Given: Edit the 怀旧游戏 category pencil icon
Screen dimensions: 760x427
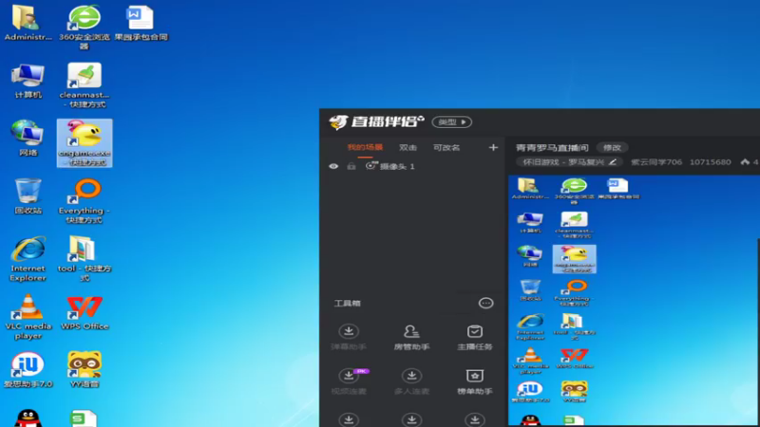Looking at the screenshot, I should pyautogui.click(x=613, y=161).
